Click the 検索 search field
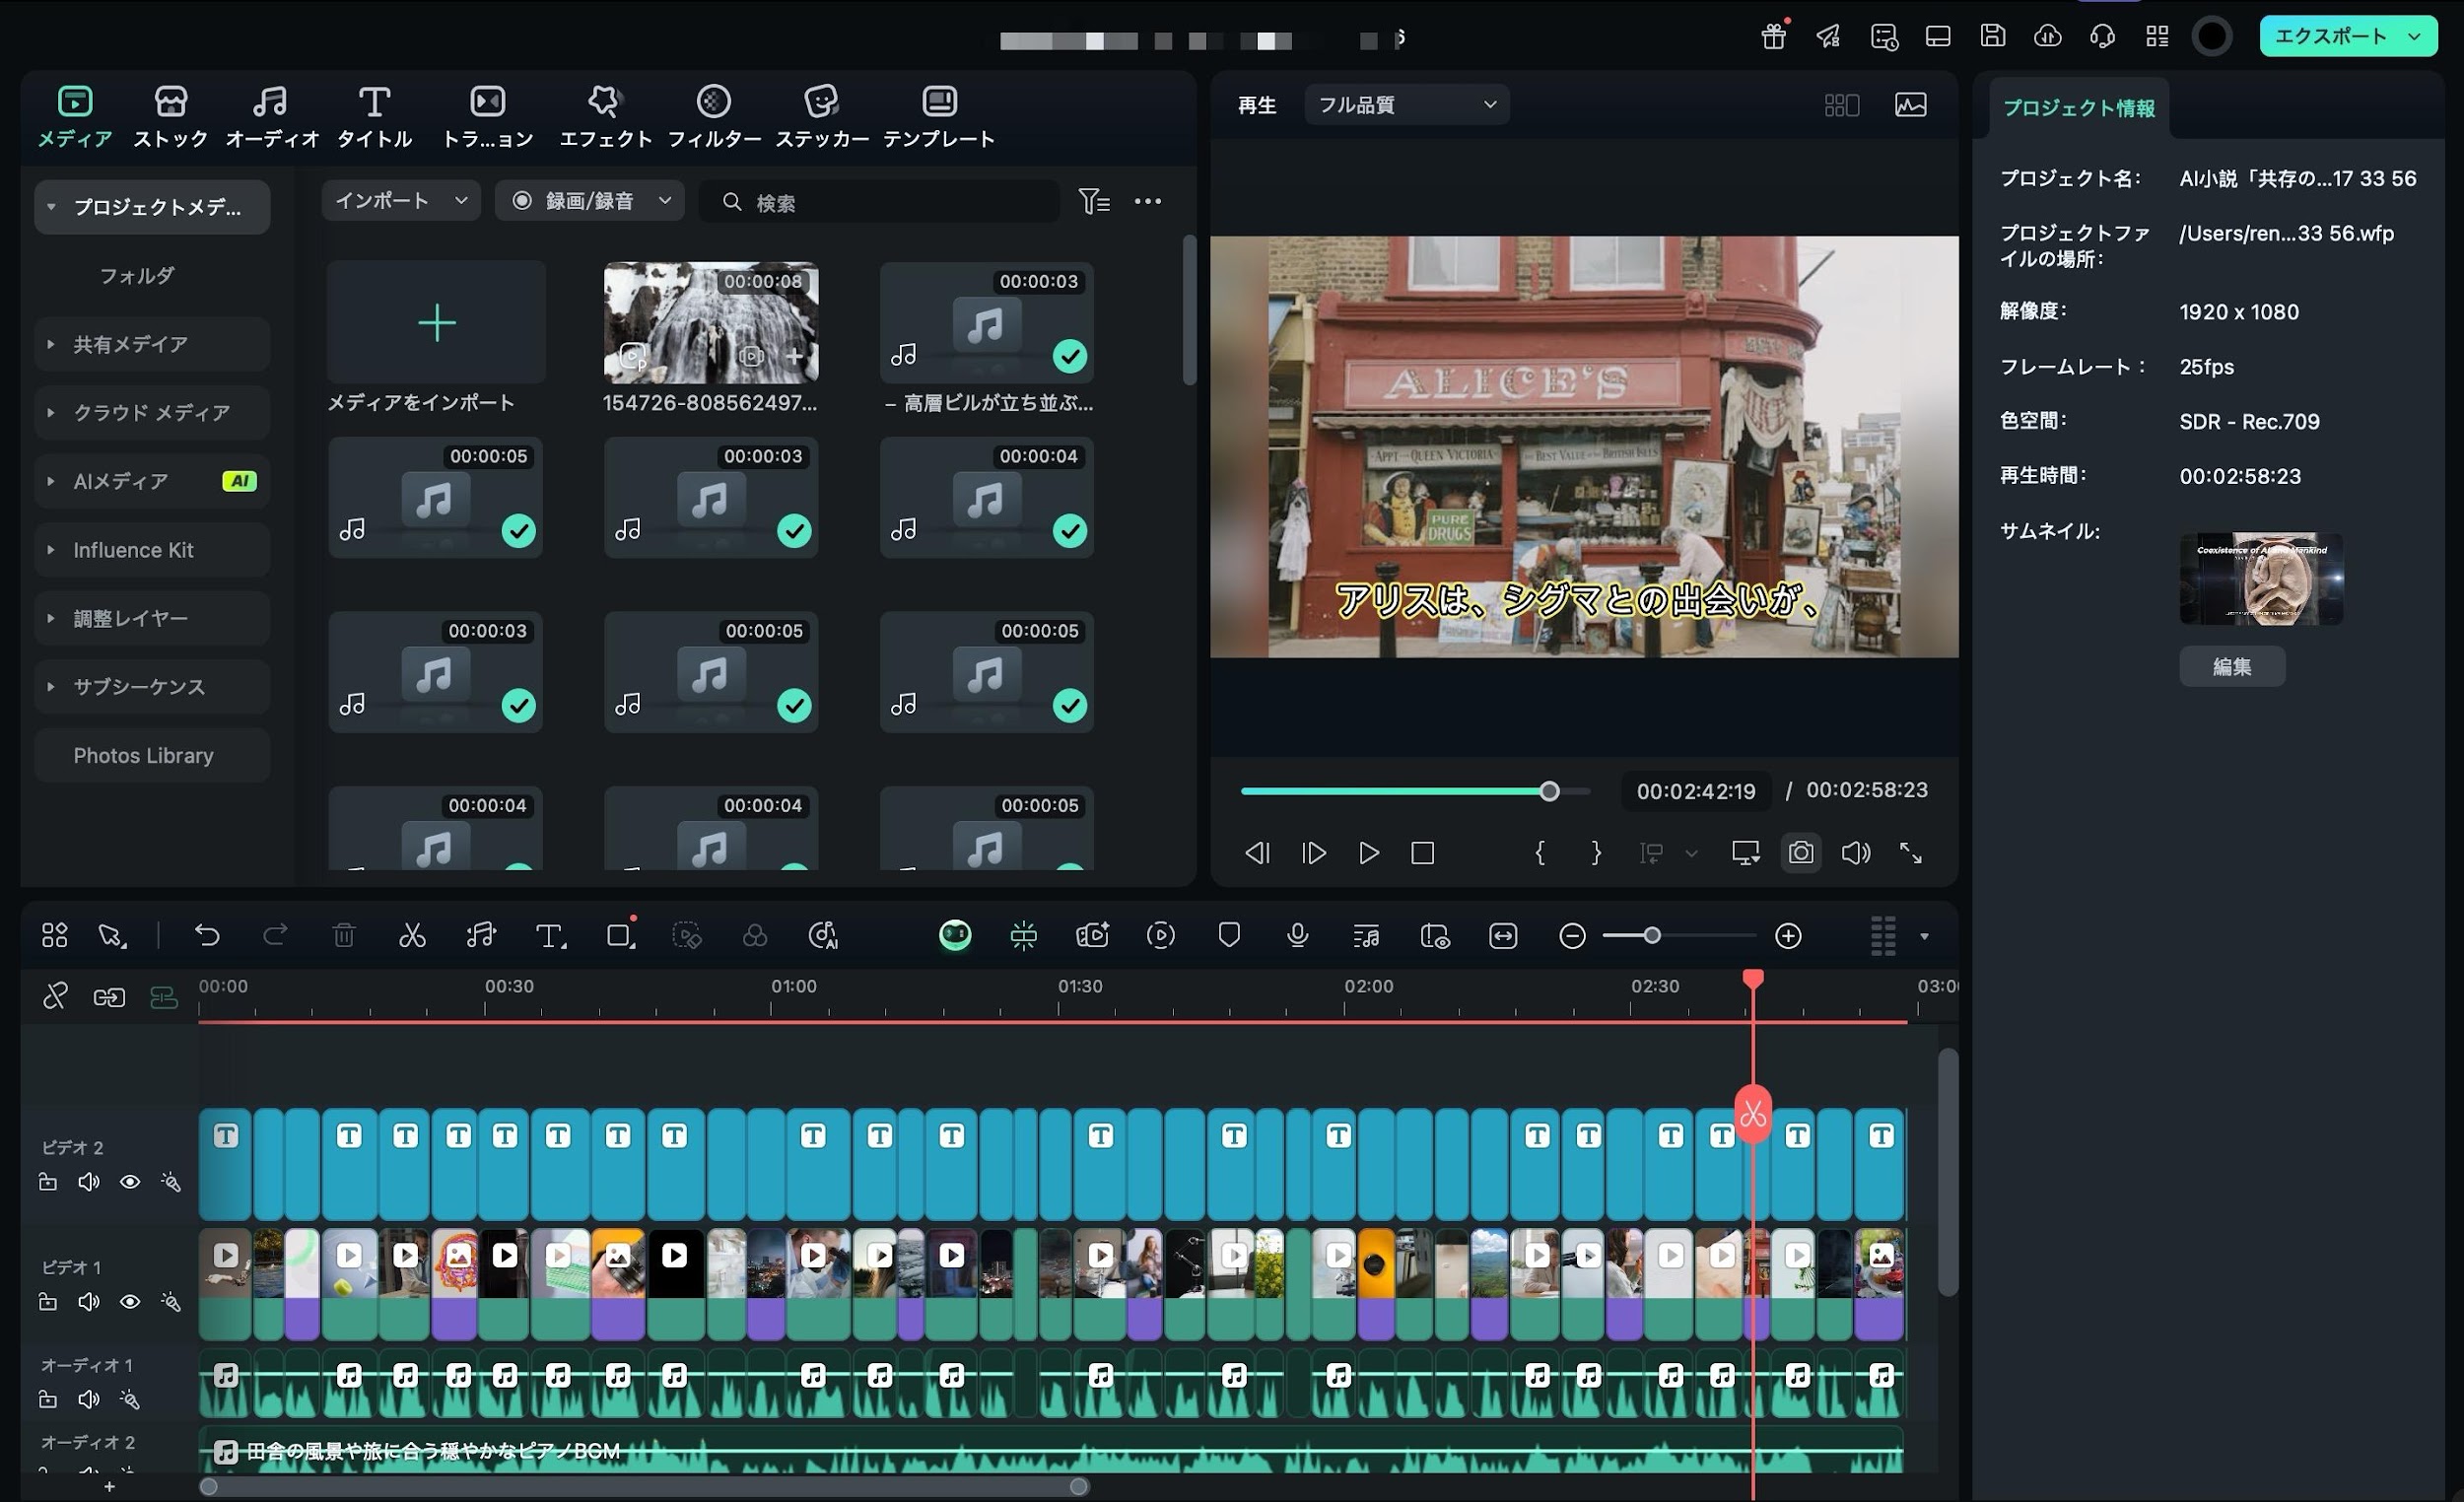The width and height of the screenshot is (2464, 1502). pos(880,201)
